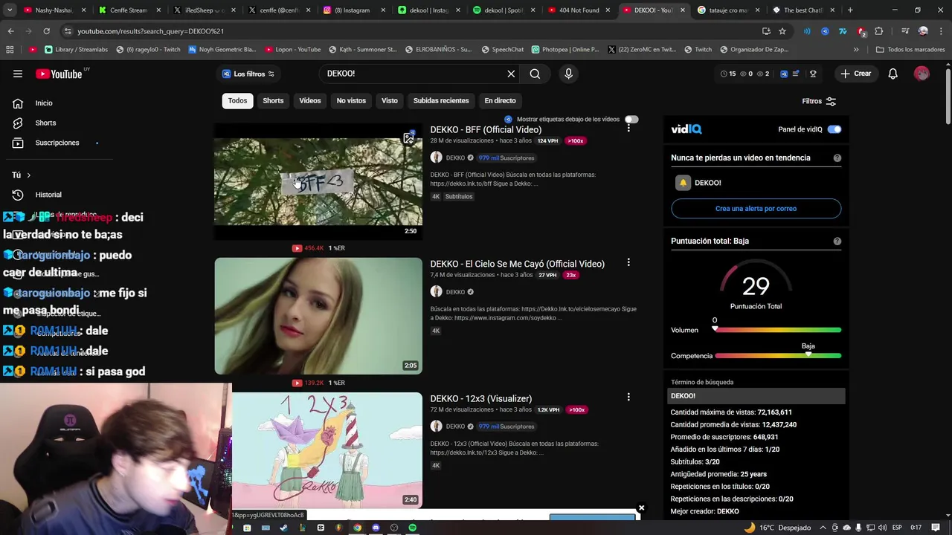Click the Competencia score slider bar
Screen dimensions: 952x535
tap(778, 356)
